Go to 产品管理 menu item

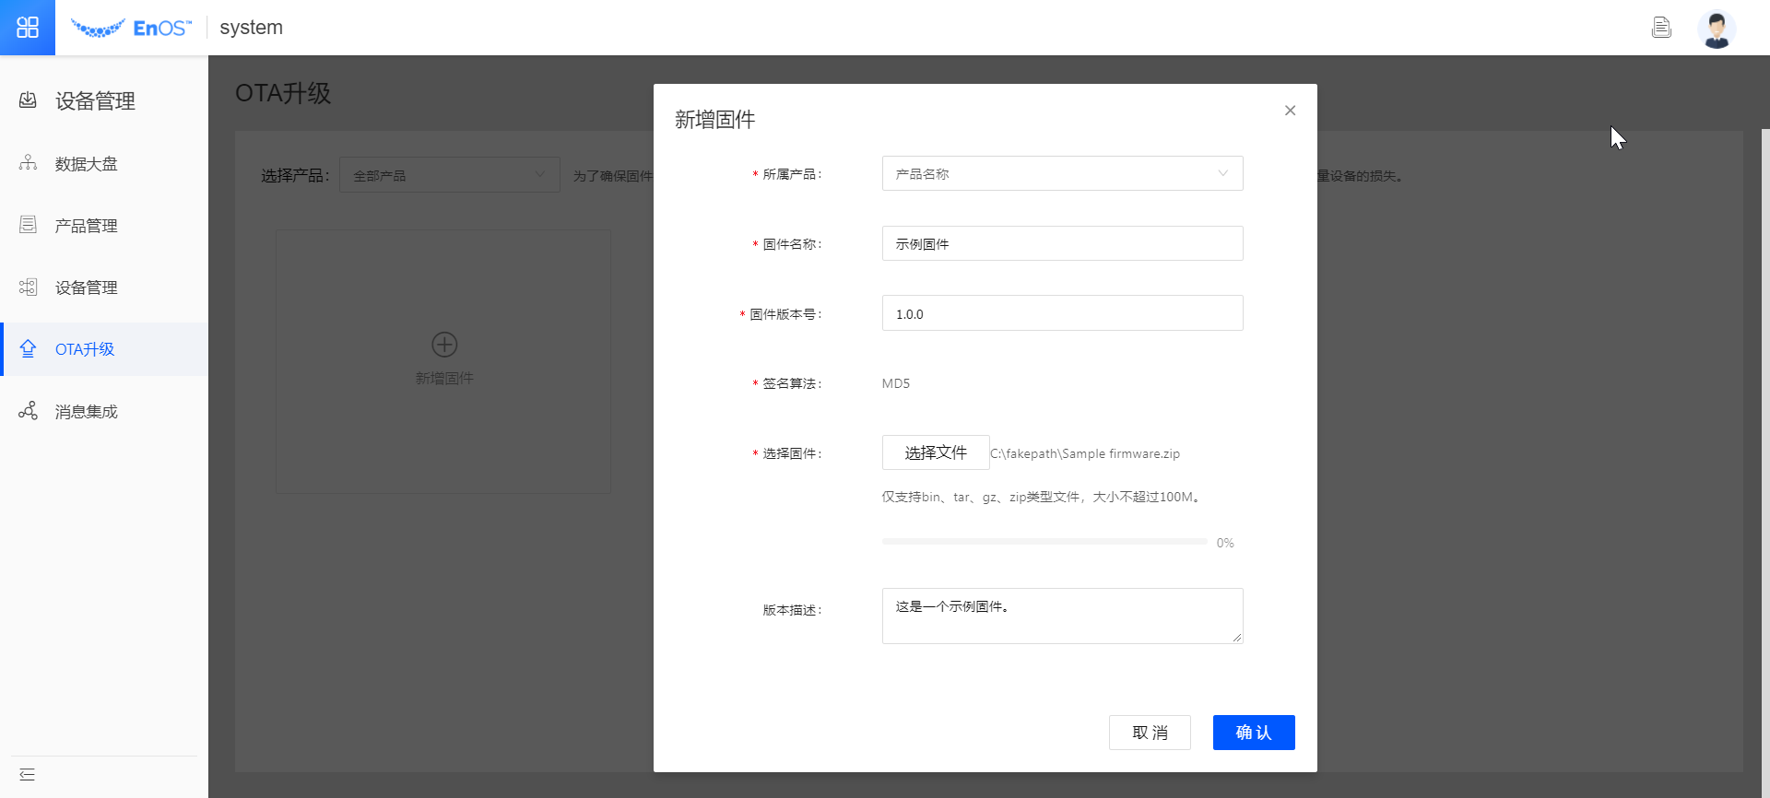click(x=104, y=226)
